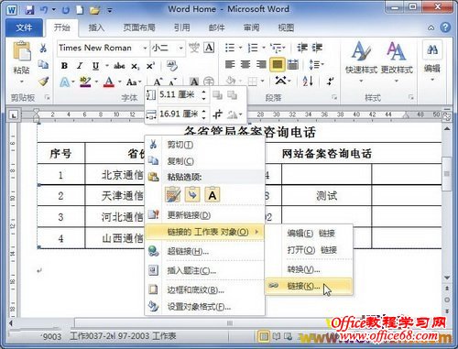The image size is (458, 349).
Task: Switch to the Page Layout tab
Action: coord(139,27)
